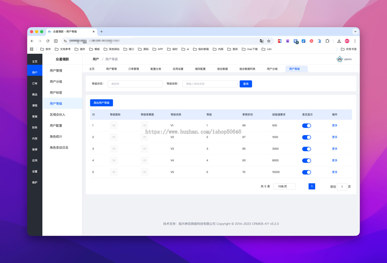The image size is (387, 263).
Task: Click the 用户 breadcrumb link
Action: click(x=96, y=59)
